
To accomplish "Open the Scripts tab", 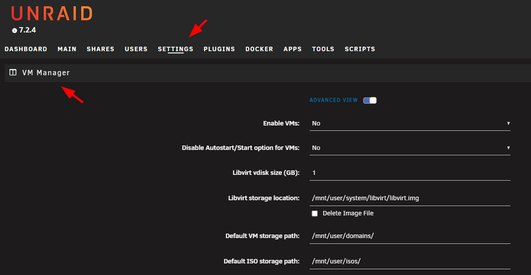I will tap(360, 49).
